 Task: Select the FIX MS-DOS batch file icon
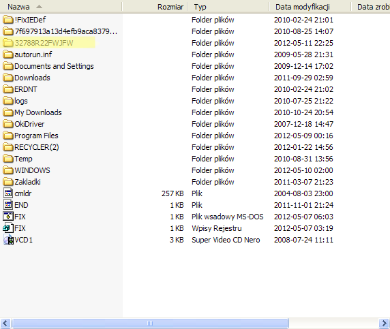(8, 217)
